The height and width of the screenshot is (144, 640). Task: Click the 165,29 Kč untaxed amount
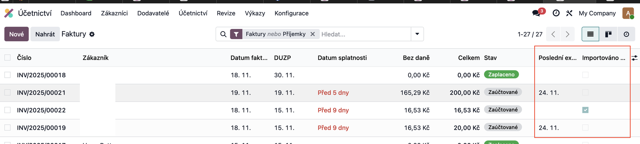(x=415, y=93)
